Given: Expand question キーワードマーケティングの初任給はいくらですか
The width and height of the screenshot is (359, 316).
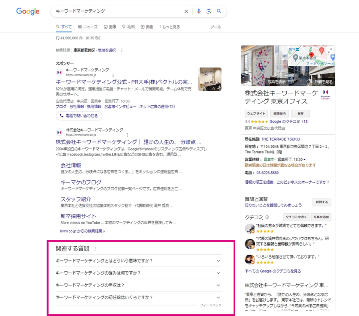Looking at the screenshot, I should 139,297.
